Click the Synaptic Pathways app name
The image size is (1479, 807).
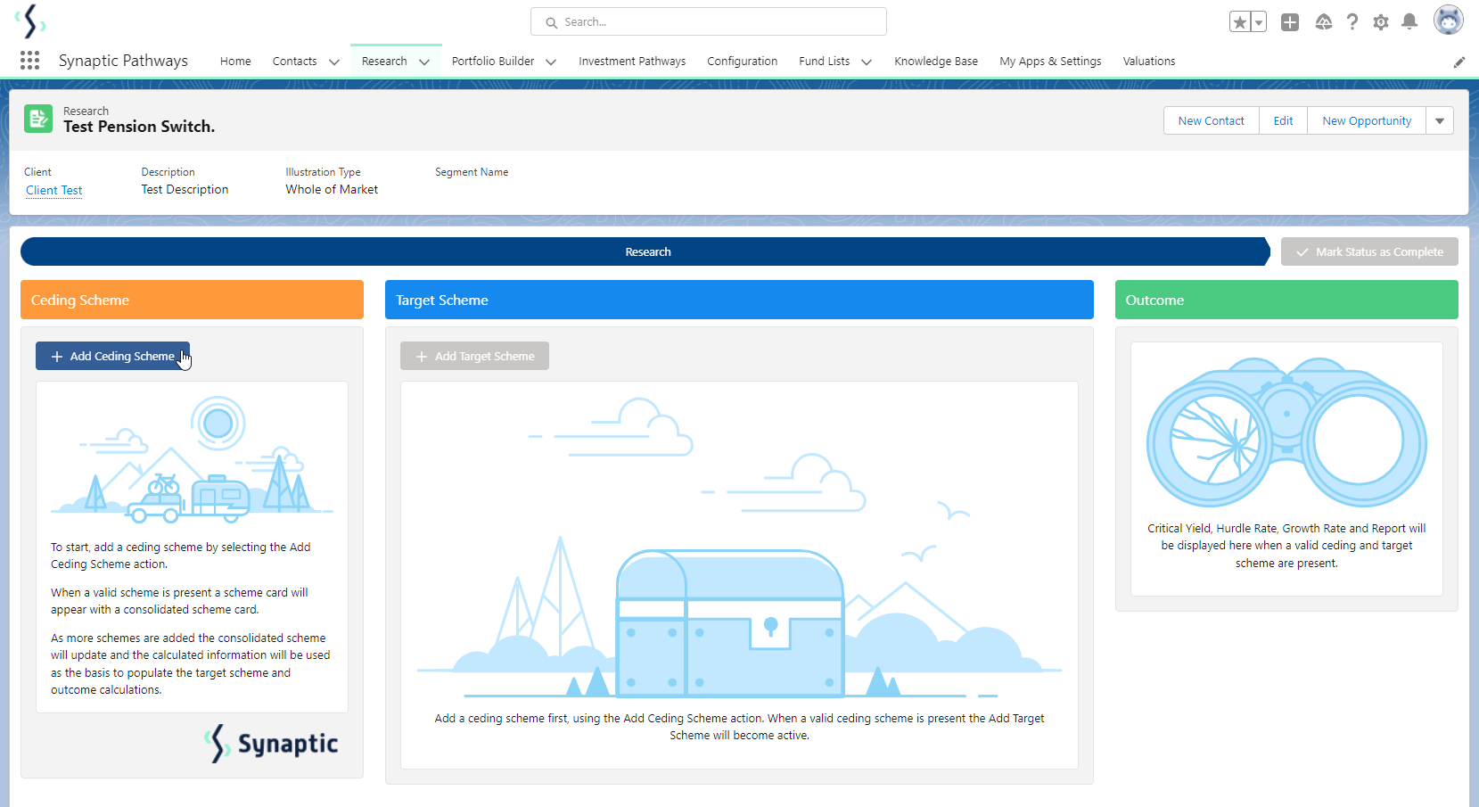pos(123,61)
